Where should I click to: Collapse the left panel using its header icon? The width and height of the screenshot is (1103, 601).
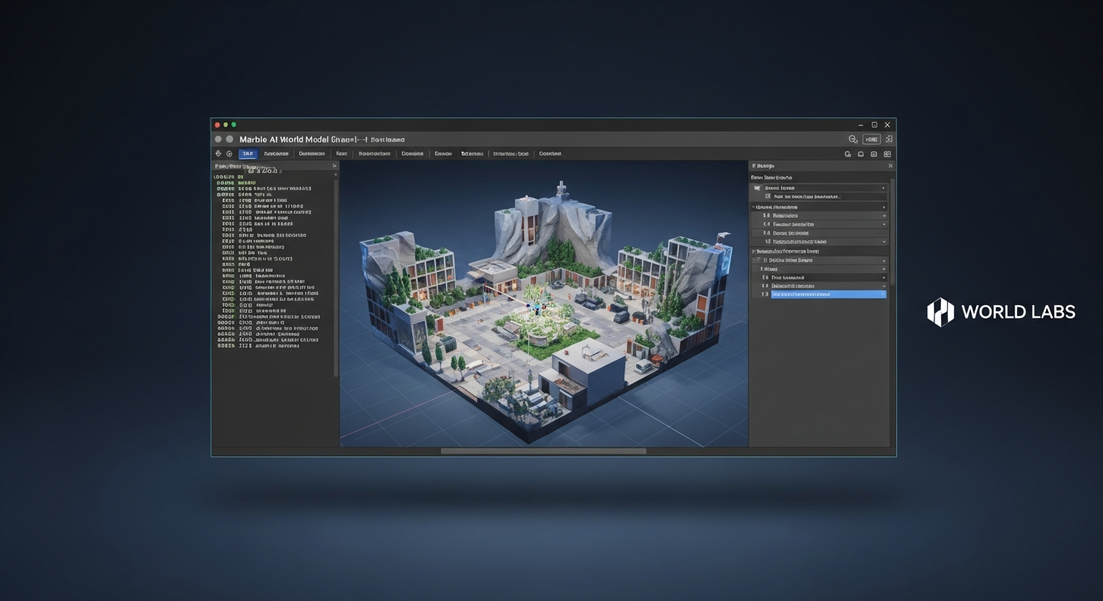[x=335, y=166]
